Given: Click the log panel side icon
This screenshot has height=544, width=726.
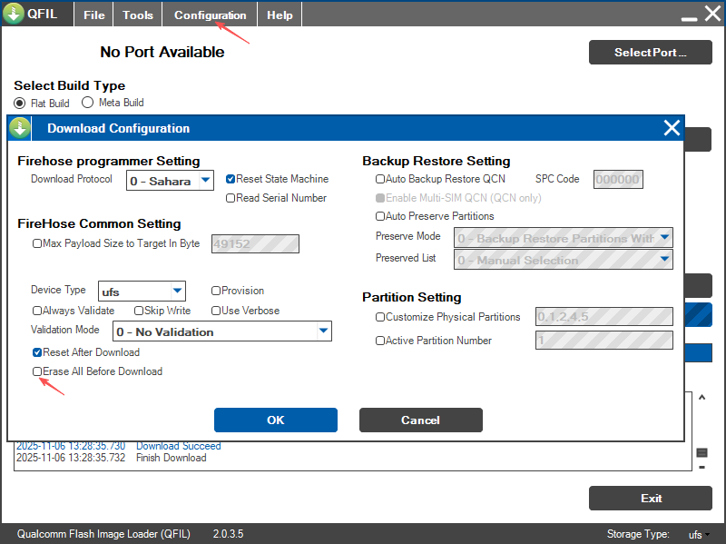Looking at the screenshot, I should coord(701,452).
